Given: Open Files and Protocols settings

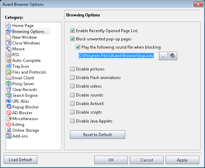Looking at the screenshot, I should pos(29,72).
